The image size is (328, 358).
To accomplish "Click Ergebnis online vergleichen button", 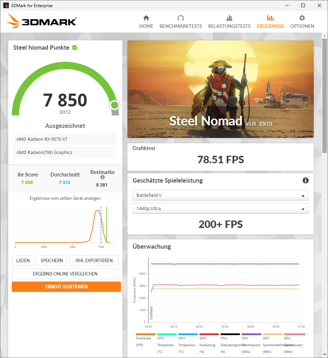I will [65, 274].
